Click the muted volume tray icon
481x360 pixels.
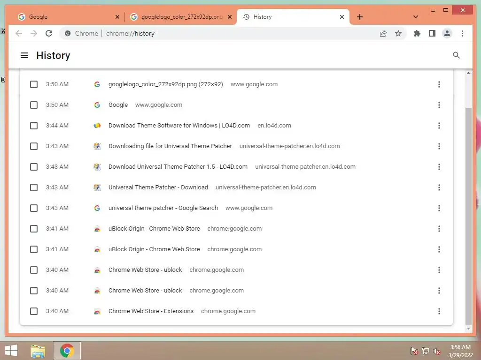pos(436,351)
